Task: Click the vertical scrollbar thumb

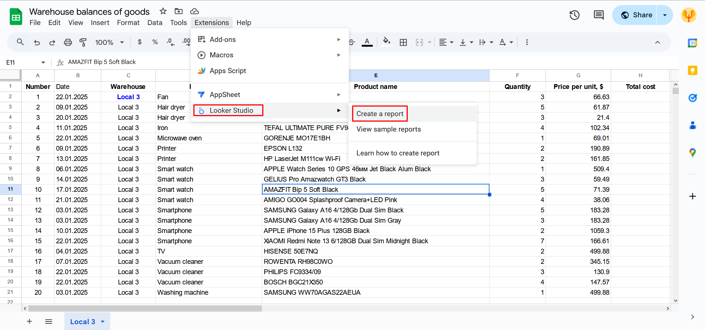Action: point(676,91)
